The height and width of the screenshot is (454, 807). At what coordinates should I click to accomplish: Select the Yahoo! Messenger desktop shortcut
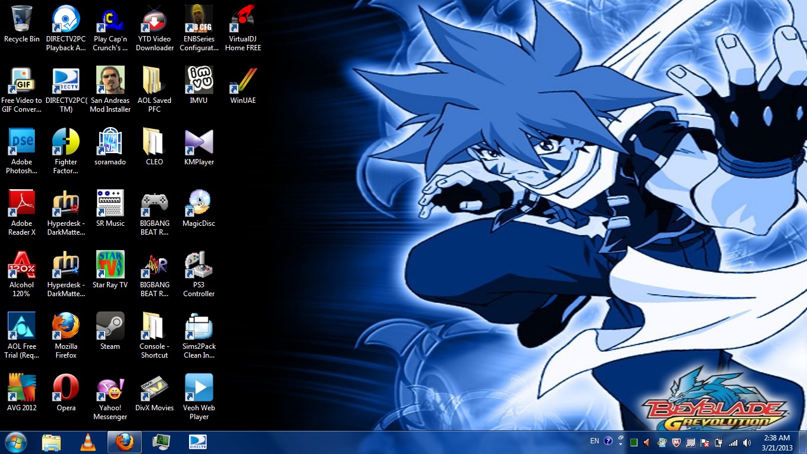110,397
